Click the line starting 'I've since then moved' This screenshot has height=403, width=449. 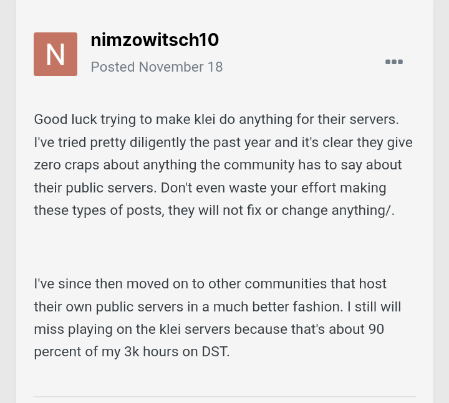pyautogui.click(x=210, y=284)
